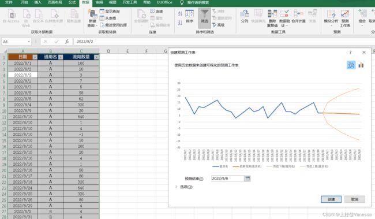Click 取消 cancel button in dialog
The width and height of the screenshot is (375, 219).
355,199
